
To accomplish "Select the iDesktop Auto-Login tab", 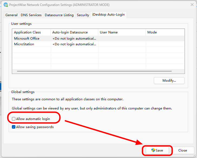I will 108,15.
